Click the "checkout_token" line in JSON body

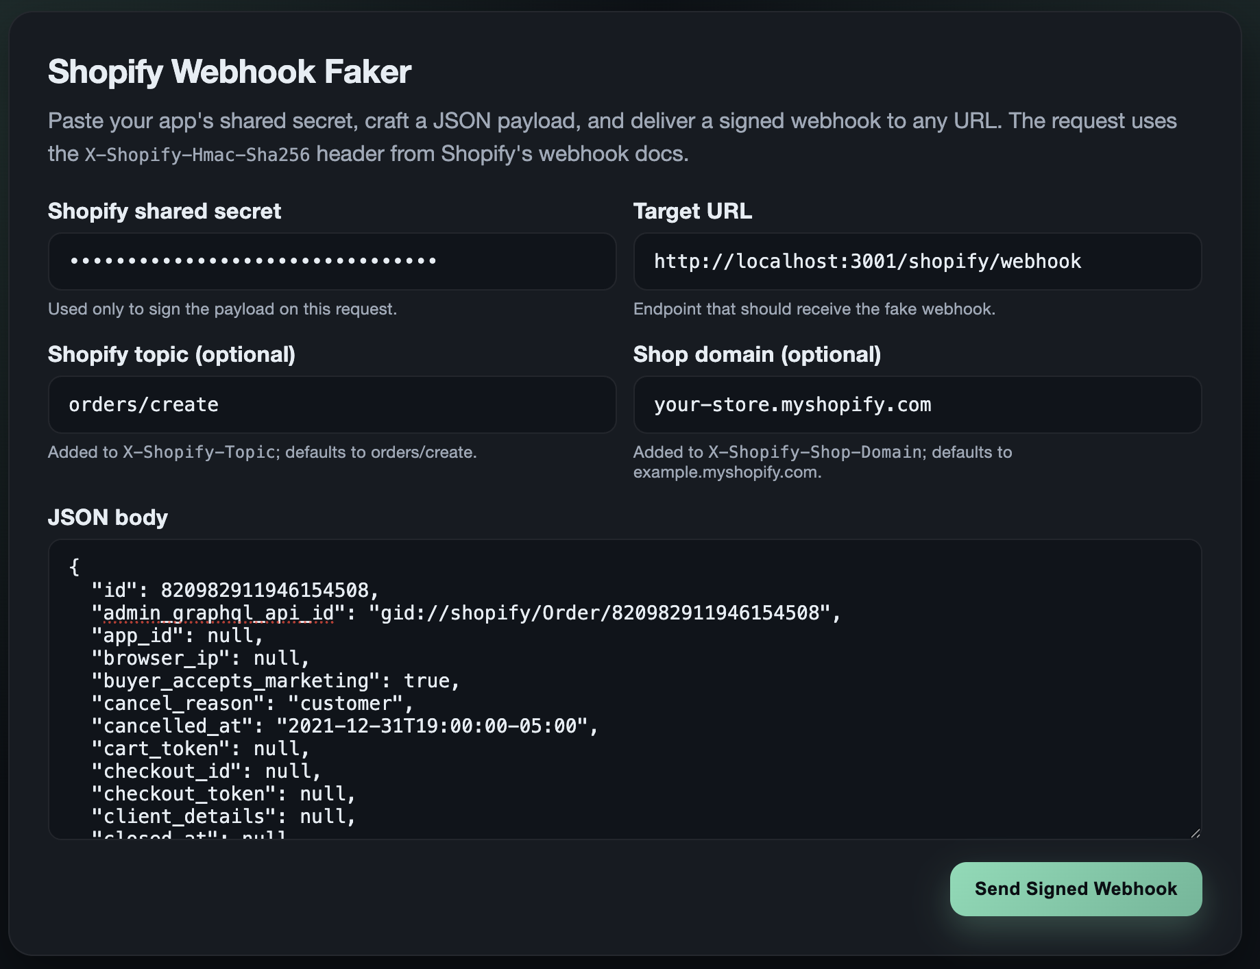pos(223,794)
